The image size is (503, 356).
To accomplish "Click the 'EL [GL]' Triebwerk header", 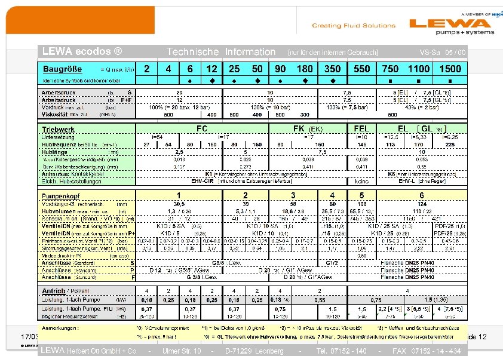I will (422, 129).
